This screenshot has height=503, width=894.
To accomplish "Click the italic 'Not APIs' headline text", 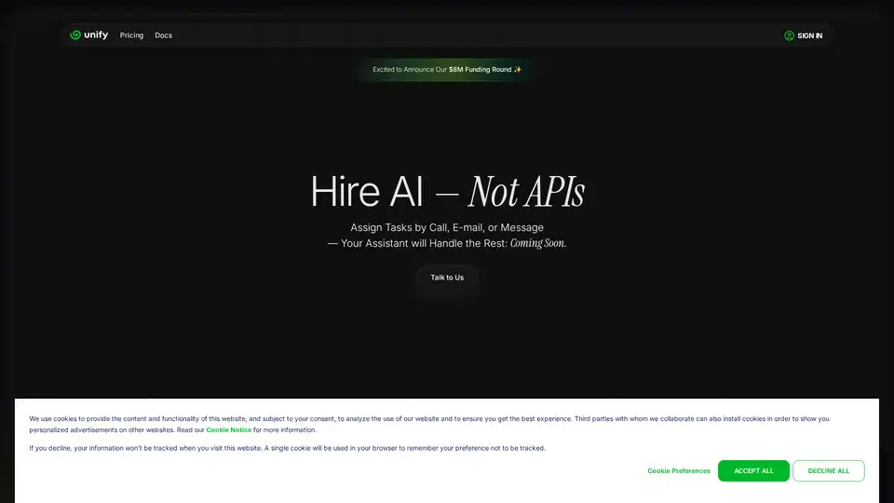I will pyautogui.click(x=525, y=192).
